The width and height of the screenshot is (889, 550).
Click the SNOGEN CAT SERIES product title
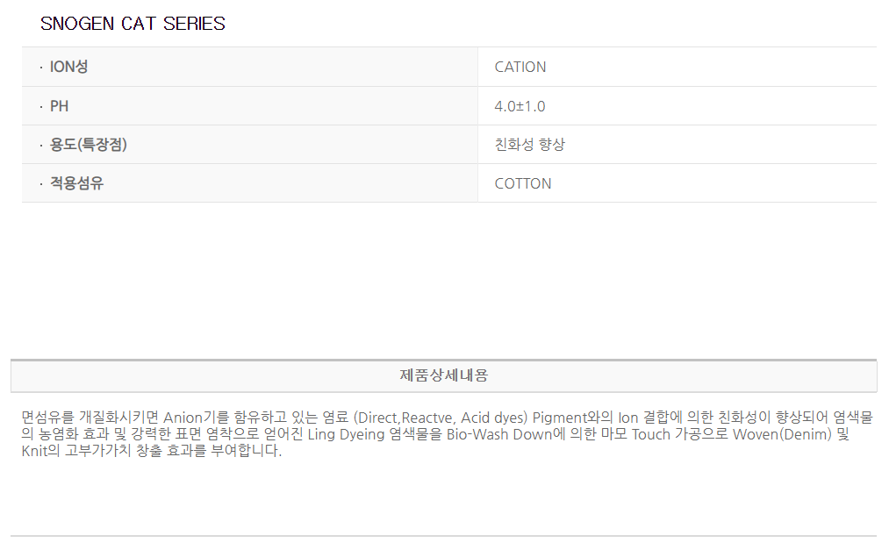[x=133, y=24]
